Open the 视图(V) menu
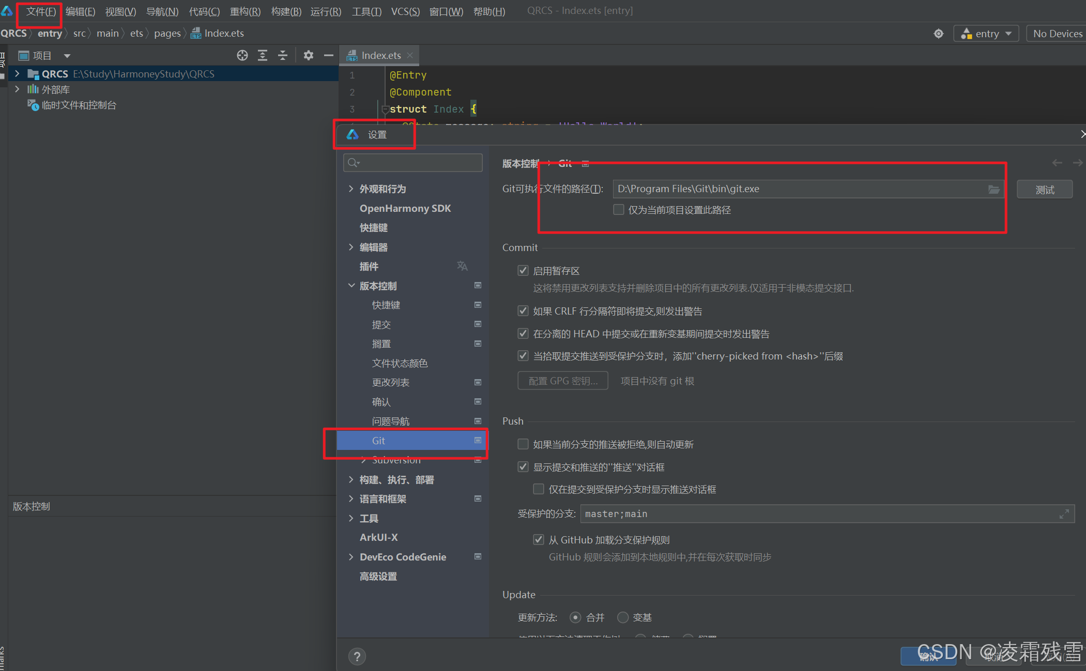Viewport: 1086px width, 671px height. tap(120, 11)
